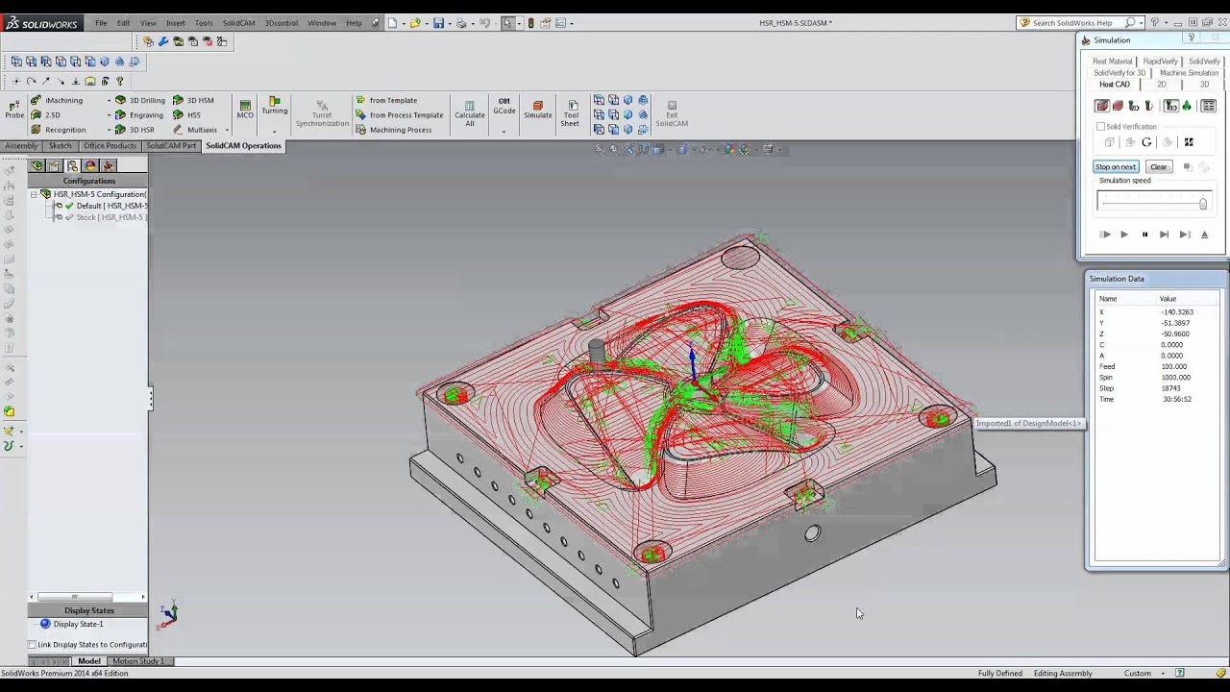The width and height of the screenshot is (1230, 692).
Task: Select the SolidVerify simulation tab
Action: click(1204, 62)
